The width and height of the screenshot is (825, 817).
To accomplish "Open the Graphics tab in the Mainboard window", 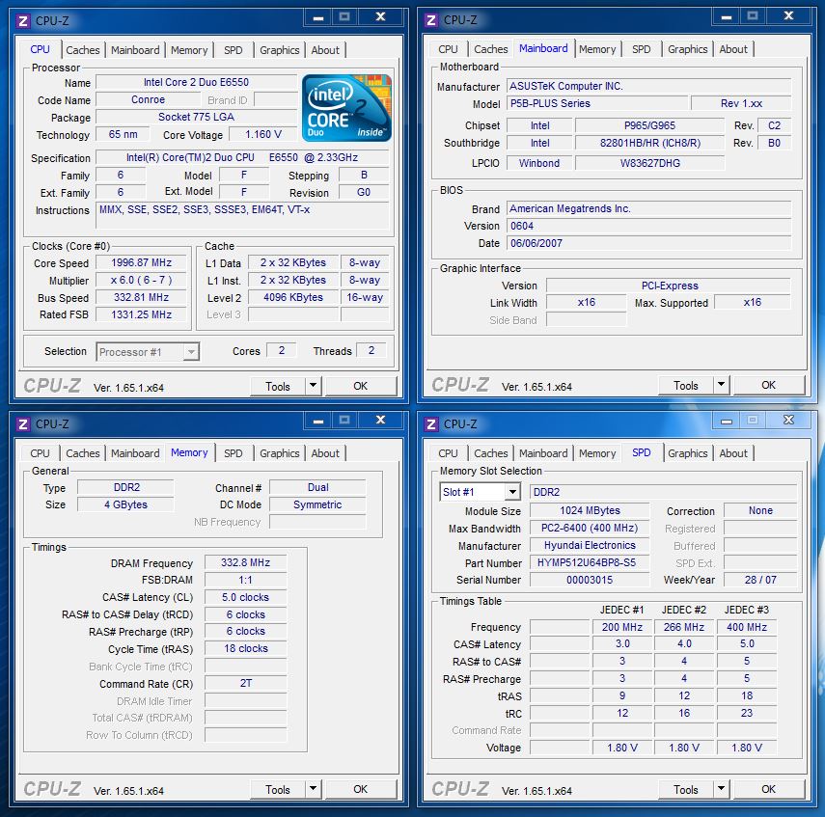I will coord(688,49).
